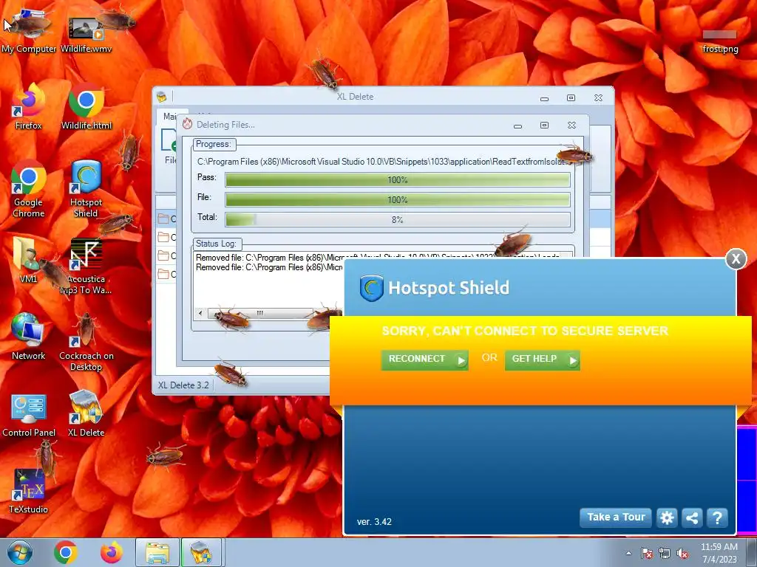757x567 pixels.
Task: Click the Action Center flag tray icon
Action: click(647, 554)
